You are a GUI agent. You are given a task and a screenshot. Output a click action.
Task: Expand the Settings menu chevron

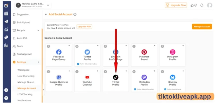coord(38,62)
